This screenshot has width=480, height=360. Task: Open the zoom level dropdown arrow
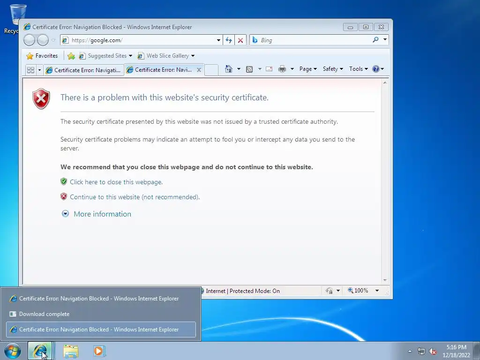click(377, 291)
